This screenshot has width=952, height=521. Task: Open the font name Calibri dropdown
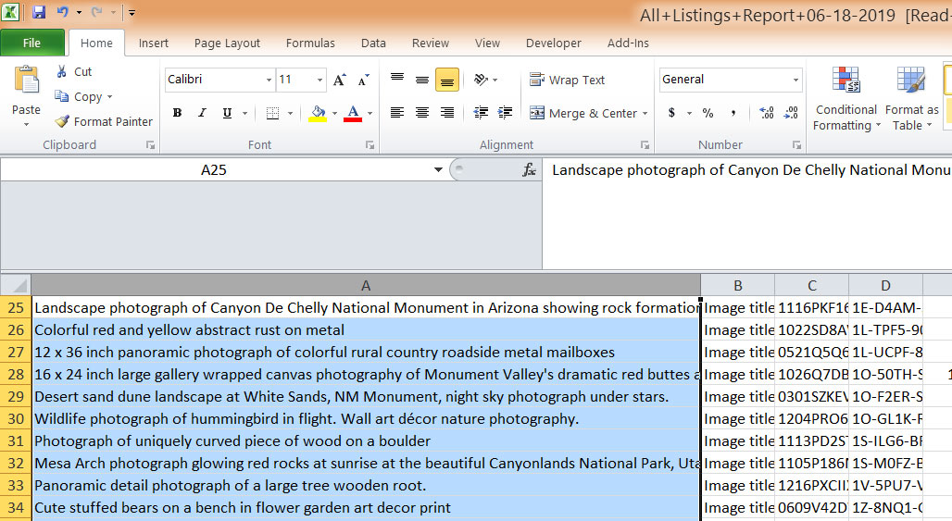tap(269, 81)
